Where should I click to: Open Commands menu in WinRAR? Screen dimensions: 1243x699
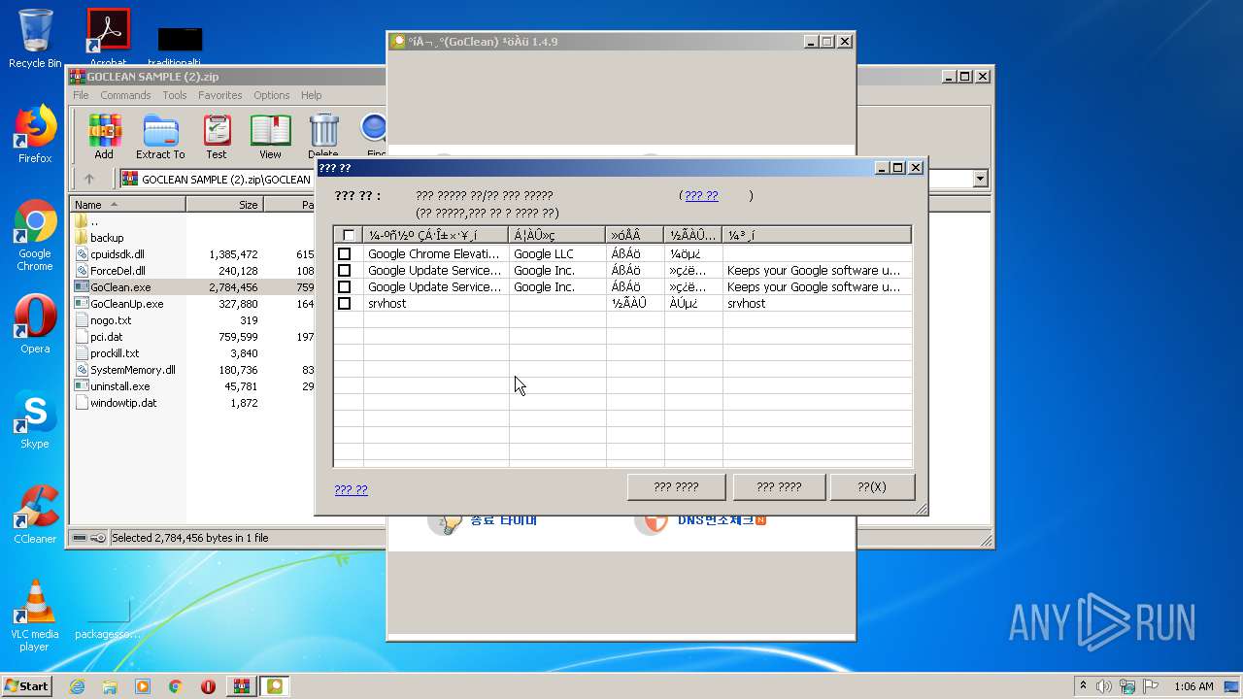(x=125, y=95)
